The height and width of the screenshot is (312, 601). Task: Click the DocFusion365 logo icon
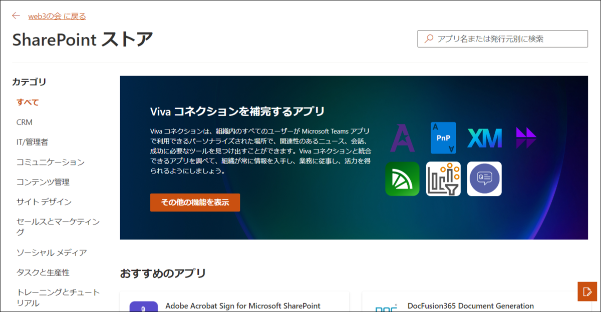tap(386, 307)
